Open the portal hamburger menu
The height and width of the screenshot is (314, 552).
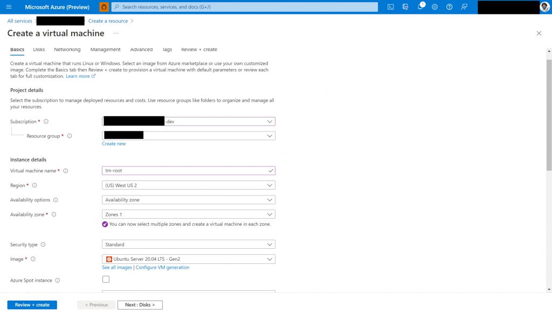[9, 6]
